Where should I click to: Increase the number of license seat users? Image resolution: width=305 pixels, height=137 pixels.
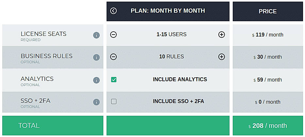pos(222,35)
